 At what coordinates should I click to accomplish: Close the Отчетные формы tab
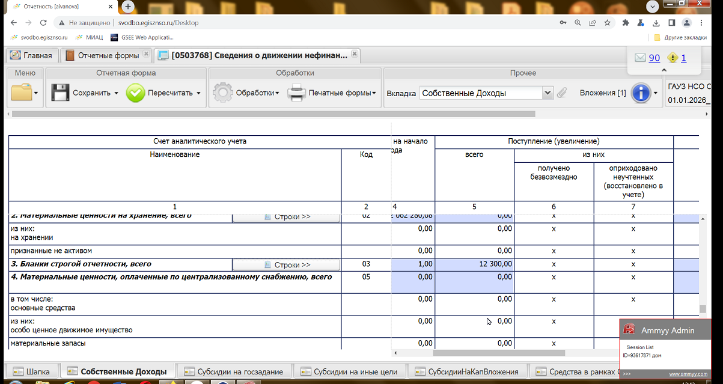point(145,55)
